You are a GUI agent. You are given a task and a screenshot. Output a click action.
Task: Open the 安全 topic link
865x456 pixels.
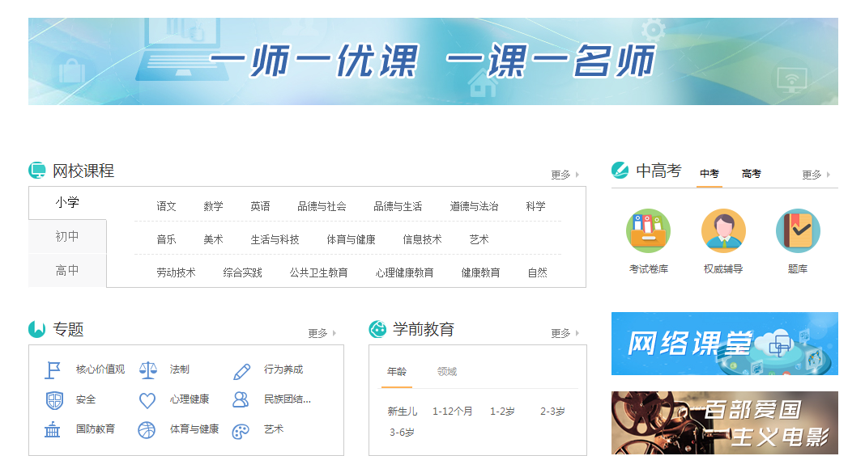pyautogui.click(x=86, y=399)
